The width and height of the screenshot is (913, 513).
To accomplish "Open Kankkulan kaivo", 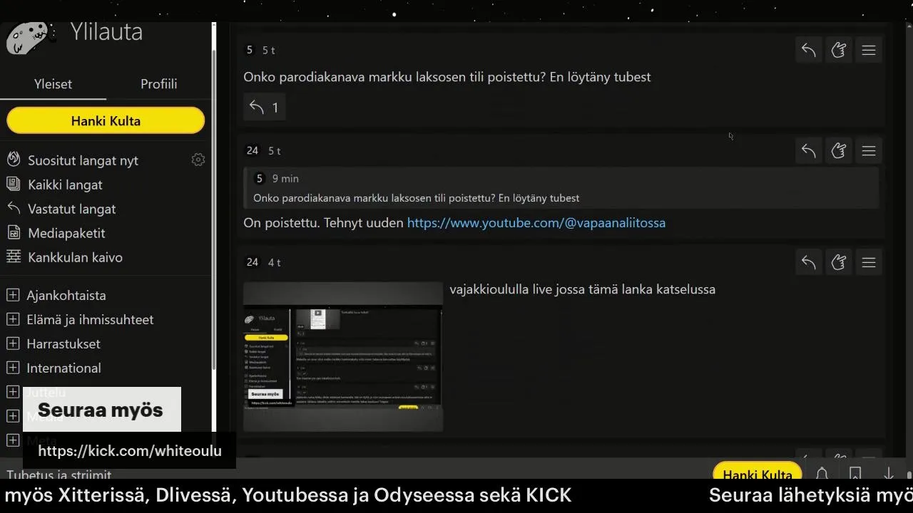I will tap(75, 257).
